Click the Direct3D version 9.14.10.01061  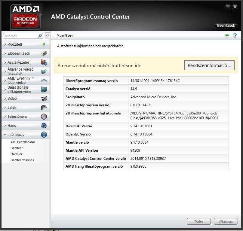[141, 126]
